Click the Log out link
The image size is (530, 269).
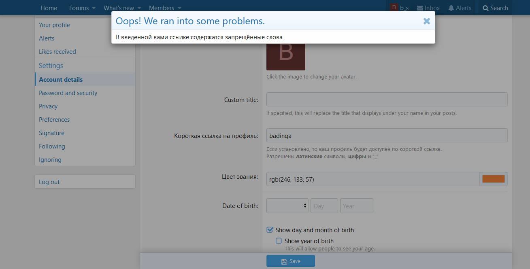[x=49, y=182]
